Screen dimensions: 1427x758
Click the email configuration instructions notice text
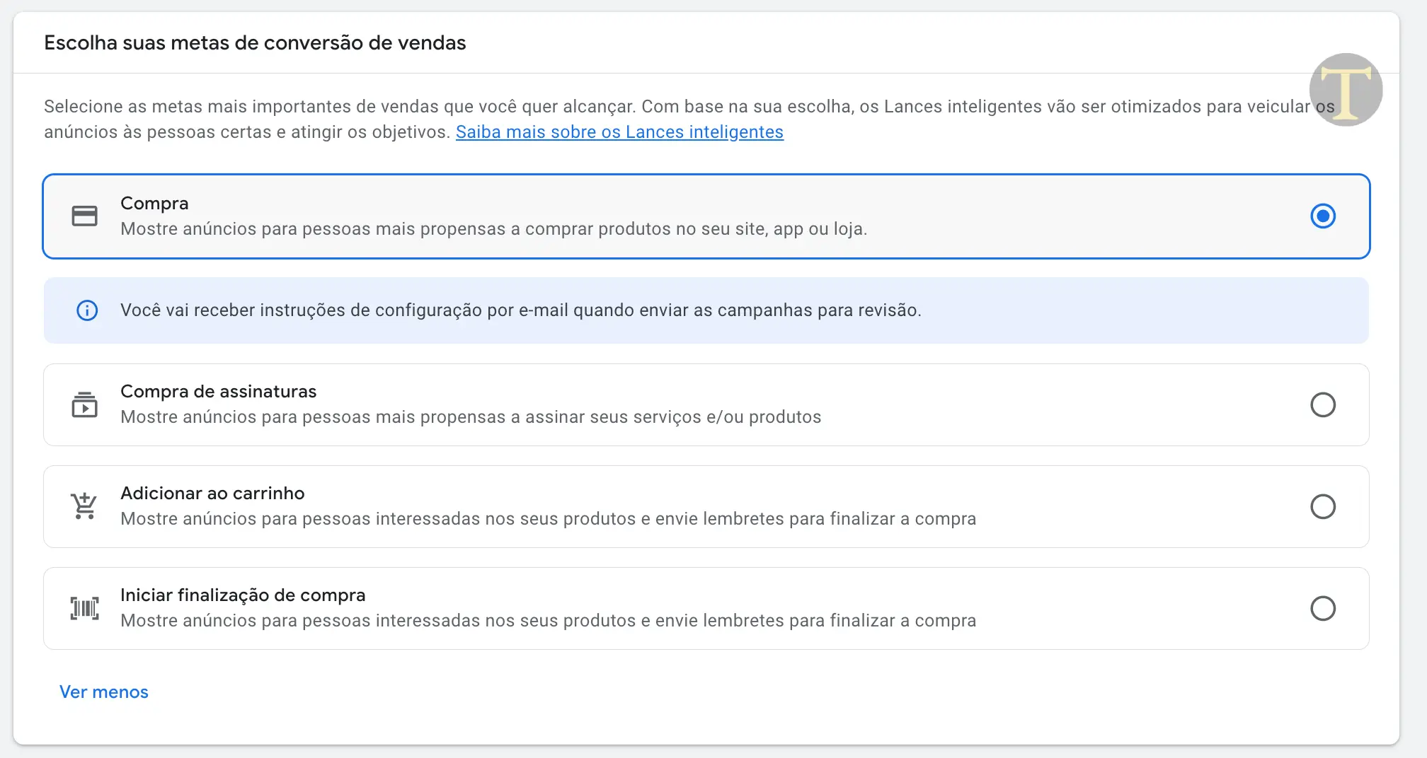[521, 310]
